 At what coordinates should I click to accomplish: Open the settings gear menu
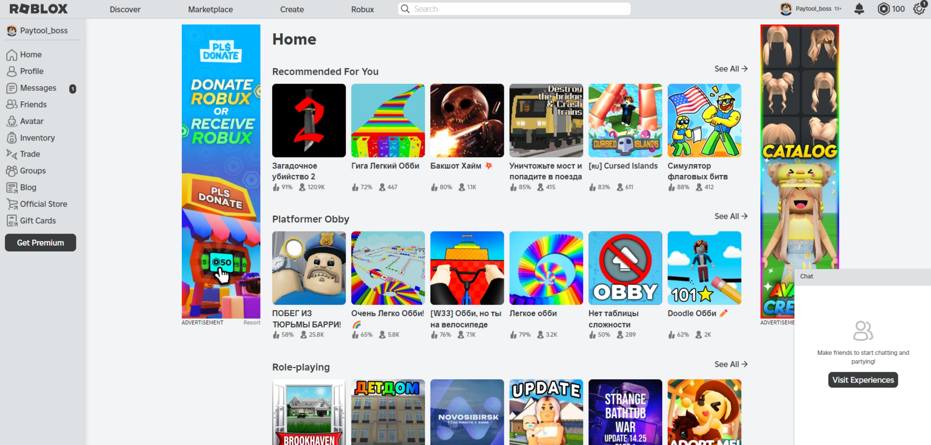click(919, 9)
